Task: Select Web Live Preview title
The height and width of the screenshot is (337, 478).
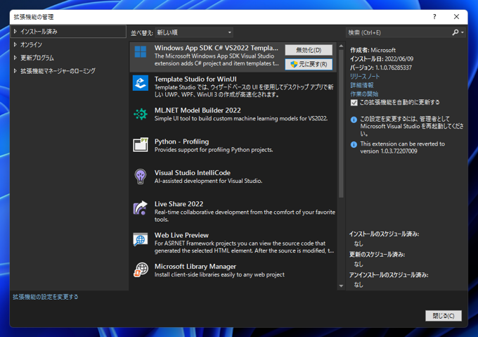Action: tap(181, 235)
